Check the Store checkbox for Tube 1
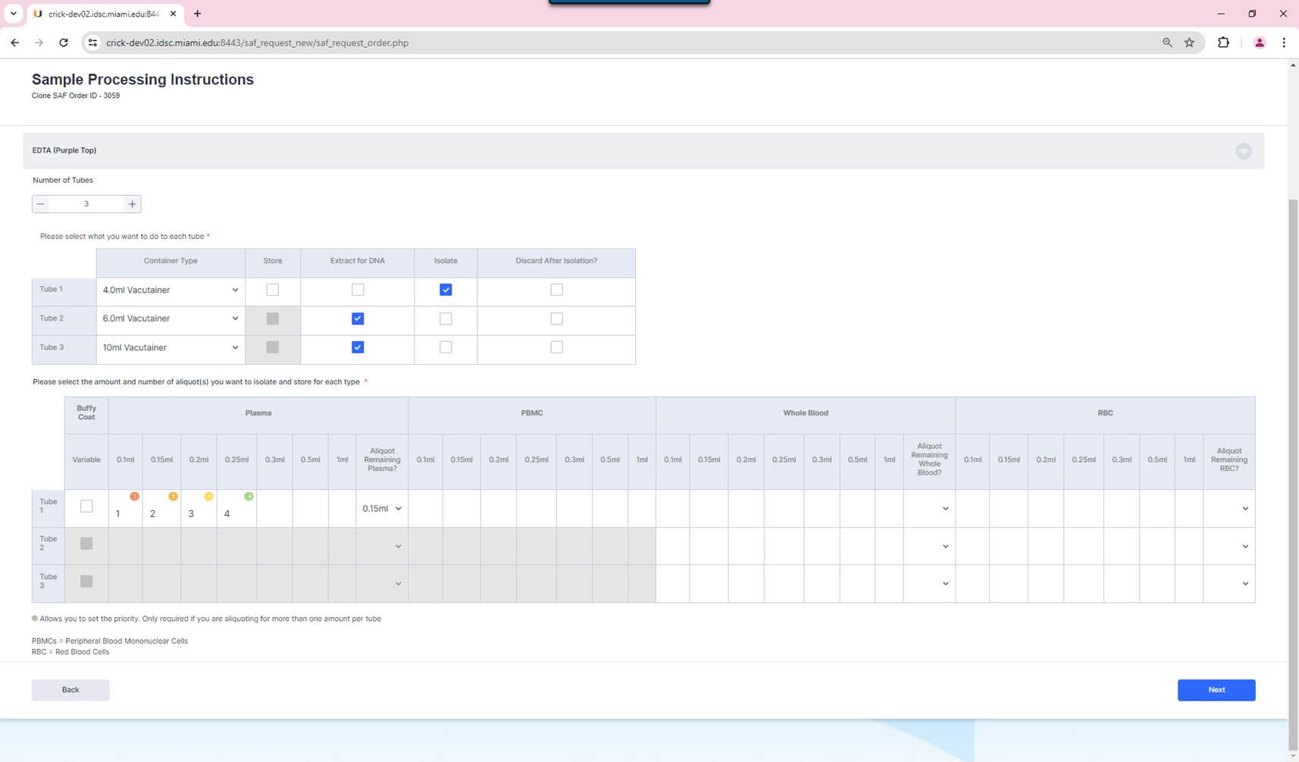Viewport: 1299px width, 762px height. point(273,290)
